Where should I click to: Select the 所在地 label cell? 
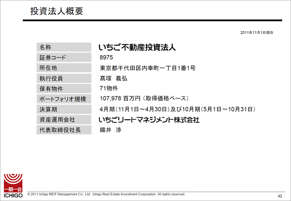point(64,68)
